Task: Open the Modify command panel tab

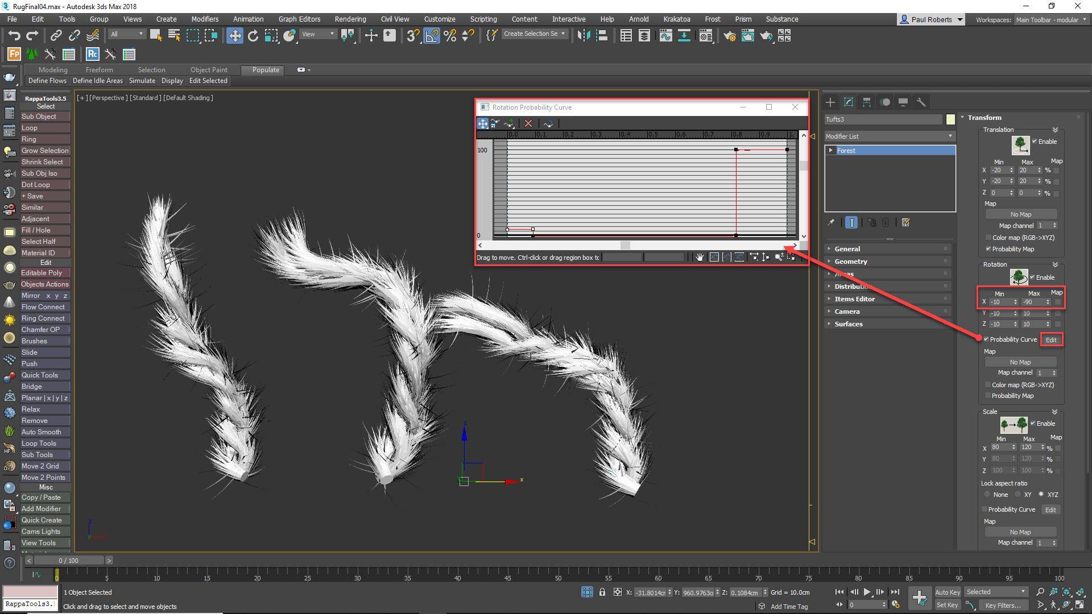Action: click(848, 102)
